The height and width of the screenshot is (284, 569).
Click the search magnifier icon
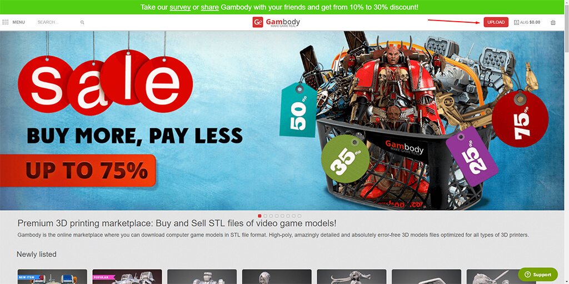[x=82, y=23]
